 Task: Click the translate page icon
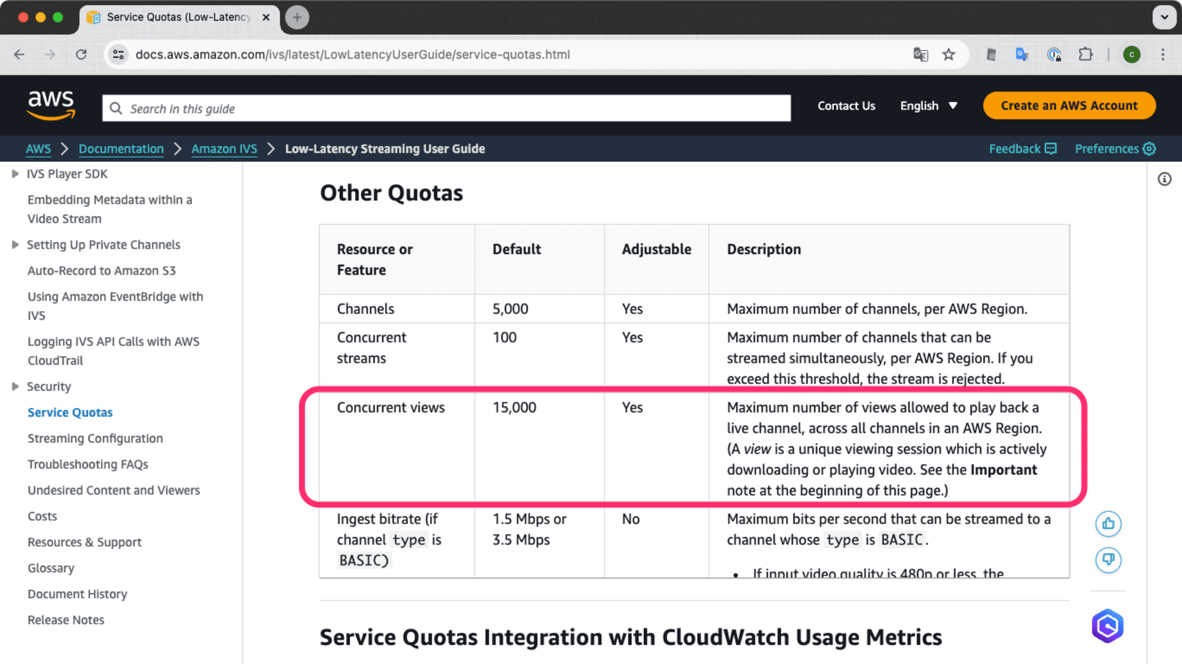tap(920, 54)
